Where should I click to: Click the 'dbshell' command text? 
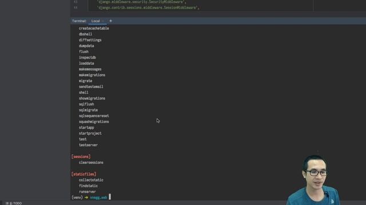pyautogui.click(x=85, y=34)
